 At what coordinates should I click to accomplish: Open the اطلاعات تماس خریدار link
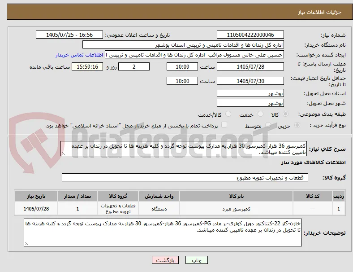(x=79, y=55)
